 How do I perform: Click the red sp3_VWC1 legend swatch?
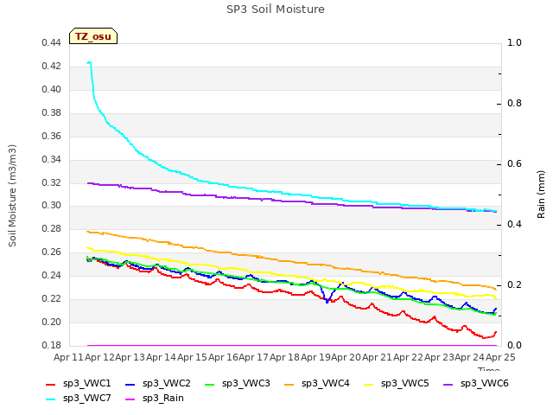tap(51, 385)
